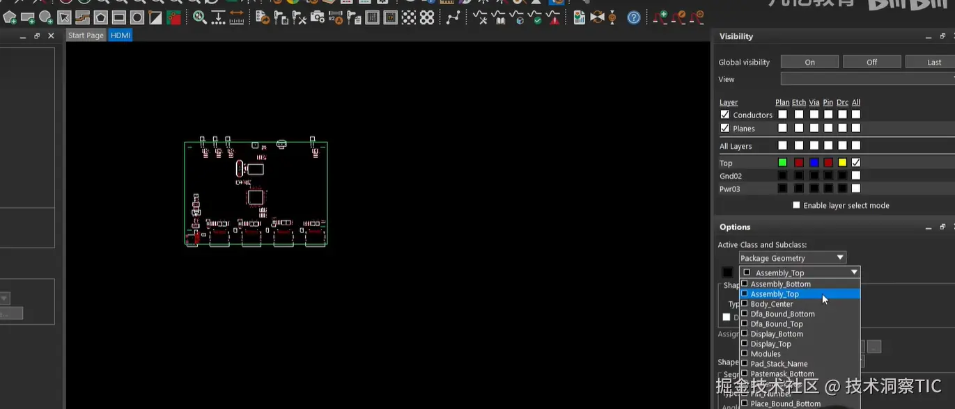Screen dimensions: 955x409
Task: Open the View dropdown in Visibility panel
Action: pos(867,79)
